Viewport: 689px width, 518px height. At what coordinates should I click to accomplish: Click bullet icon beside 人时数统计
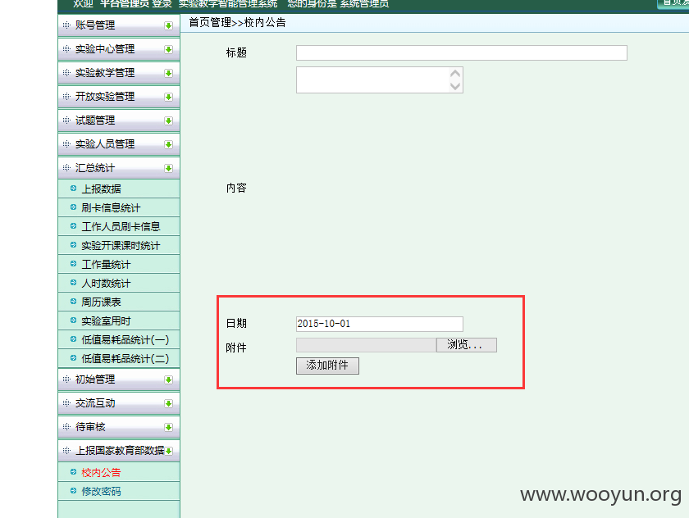point(73,283)
